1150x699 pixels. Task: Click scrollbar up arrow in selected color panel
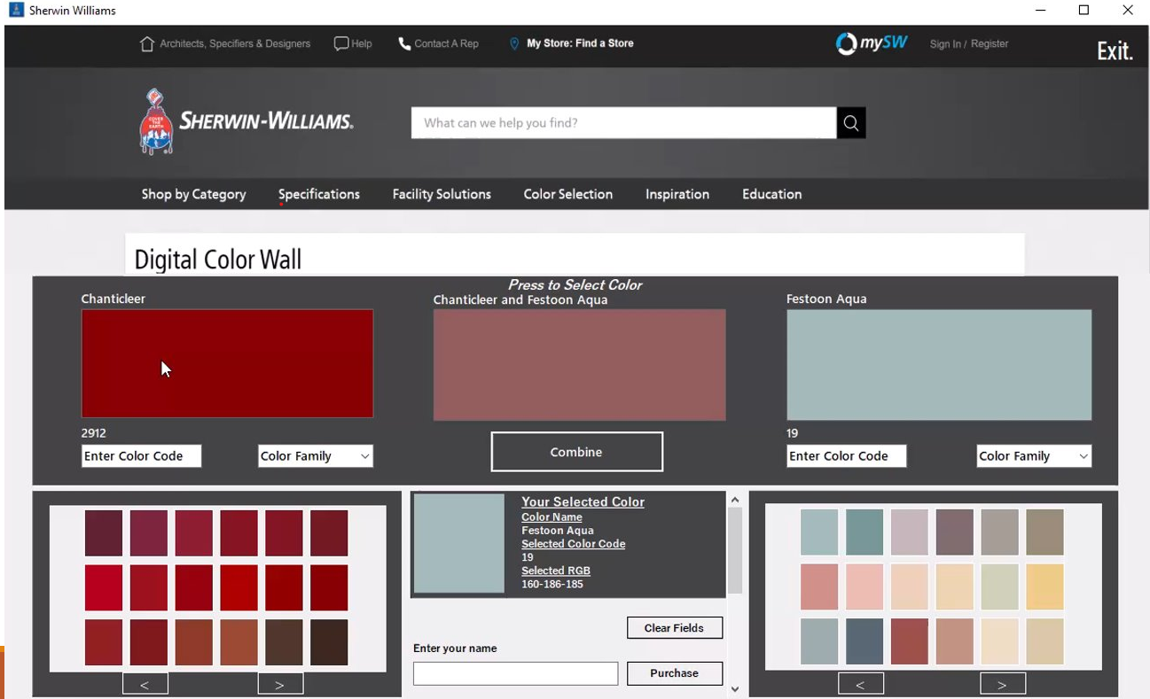735,500
